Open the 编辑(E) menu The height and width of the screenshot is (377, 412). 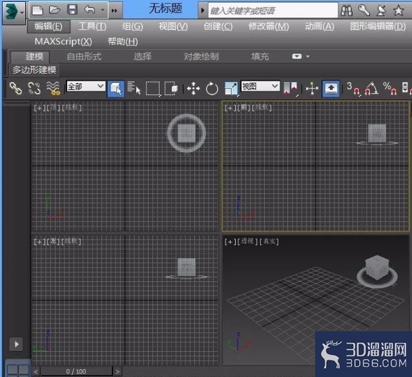coord(48,27)
